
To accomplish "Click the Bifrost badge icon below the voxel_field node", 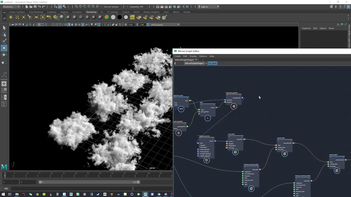I will pyautogui.click(x=236, y=152).
